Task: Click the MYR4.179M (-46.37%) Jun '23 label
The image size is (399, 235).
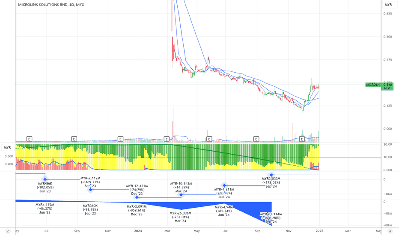Action: 45,209
